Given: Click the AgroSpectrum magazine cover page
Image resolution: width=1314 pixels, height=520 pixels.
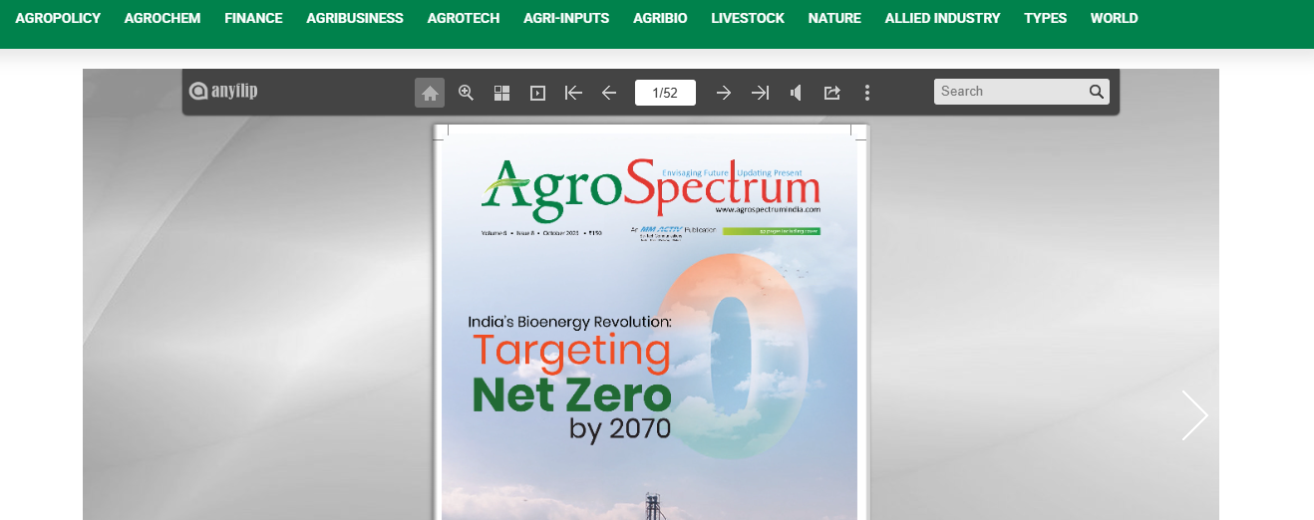Looking at the screenshot, I should pyautogui.click(x=649, y=329).
